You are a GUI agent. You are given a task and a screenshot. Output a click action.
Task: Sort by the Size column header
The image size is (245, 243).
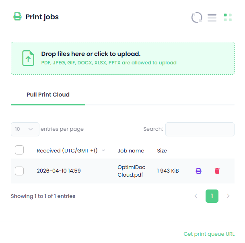pyautogui.click(x=162, y=151)
